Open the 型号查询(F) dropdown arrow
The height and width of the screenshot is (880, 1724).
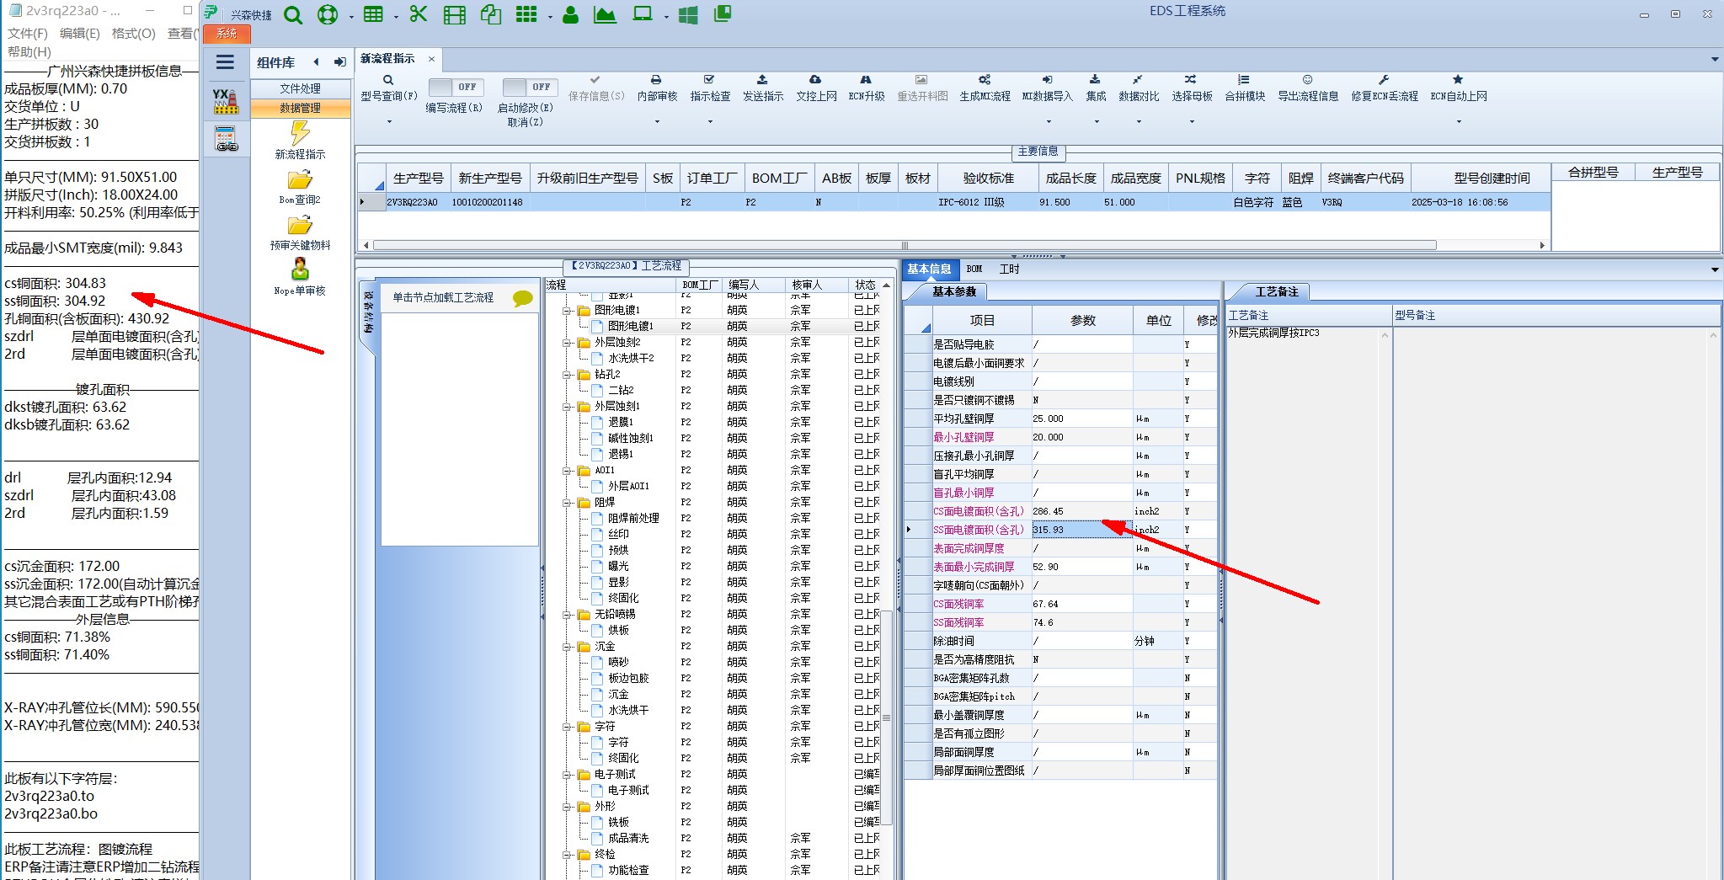(389, 122)
